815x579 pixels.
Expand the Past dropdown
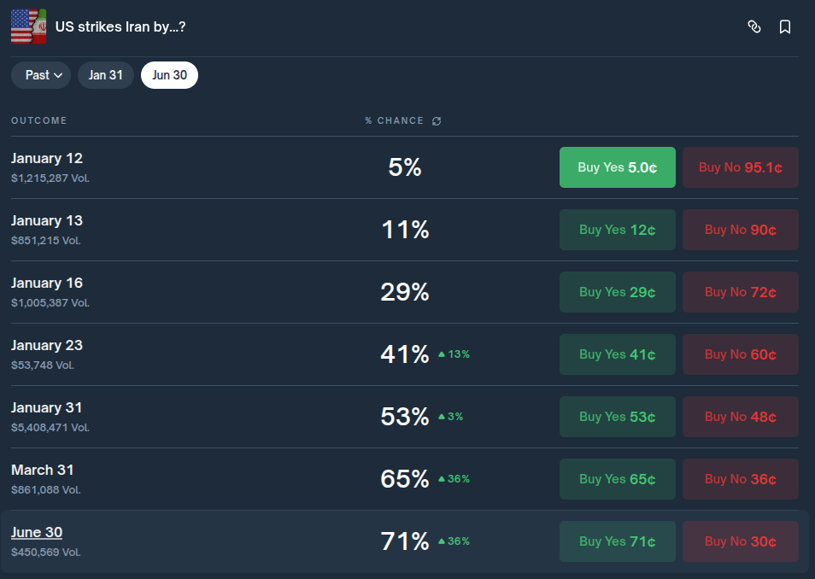click(x=41, y=75)
